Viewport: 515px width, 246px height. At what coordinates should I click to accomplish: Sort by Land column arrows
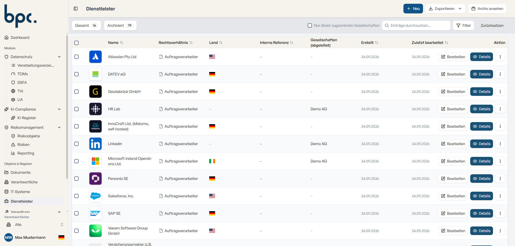coord(221,43)
